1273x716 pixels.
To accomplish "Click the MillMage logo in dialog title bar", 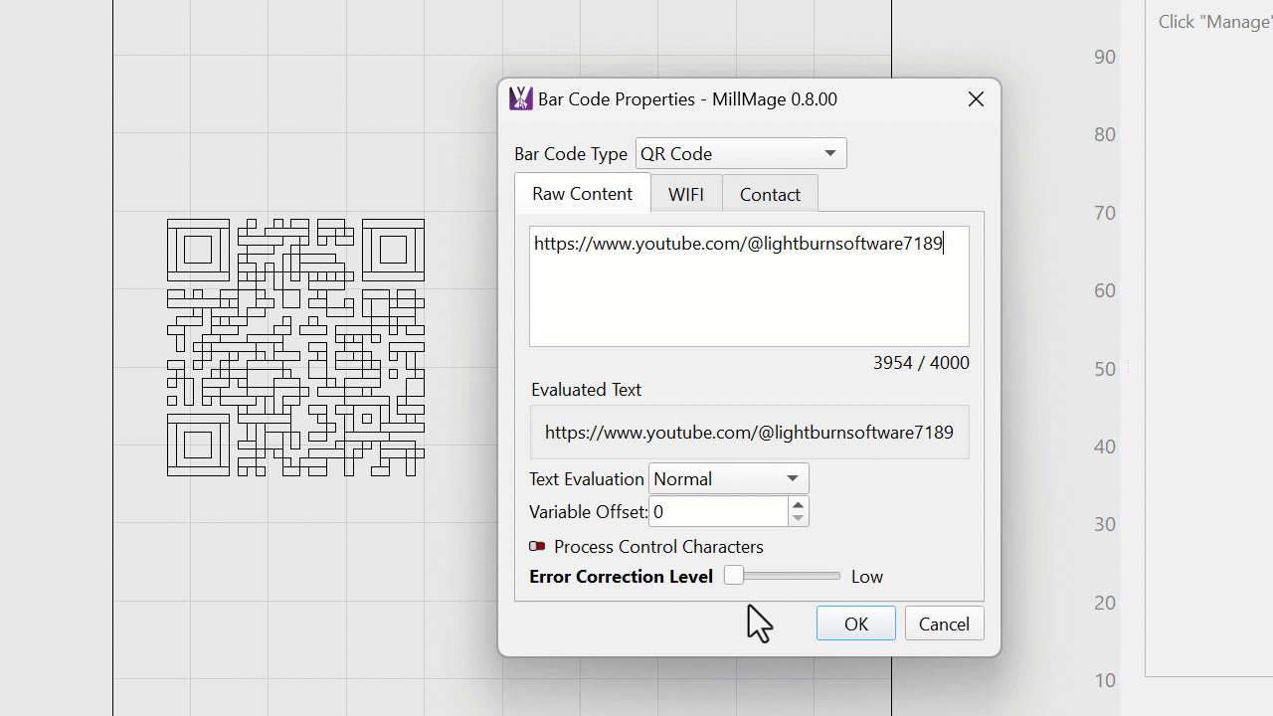I will (520, 98).
